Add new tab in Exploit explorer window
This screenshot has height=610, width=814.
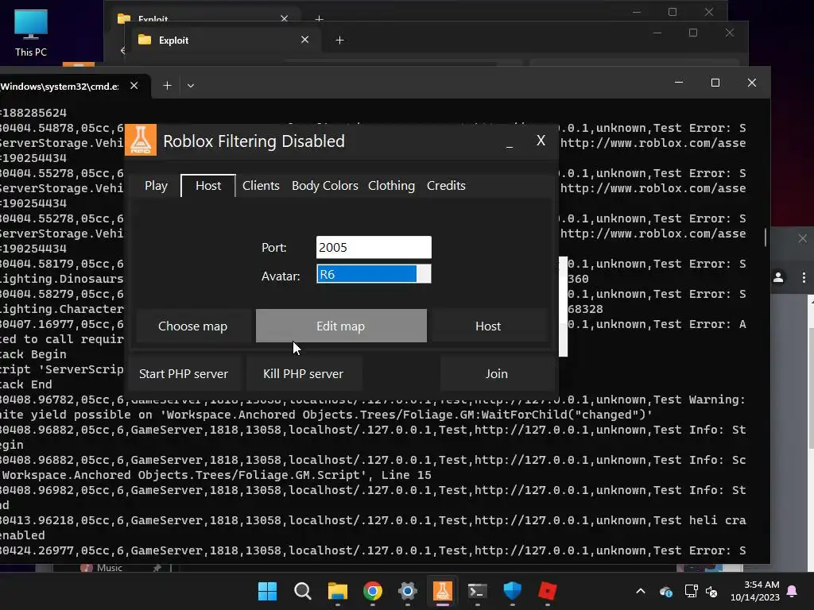(339, 40)
